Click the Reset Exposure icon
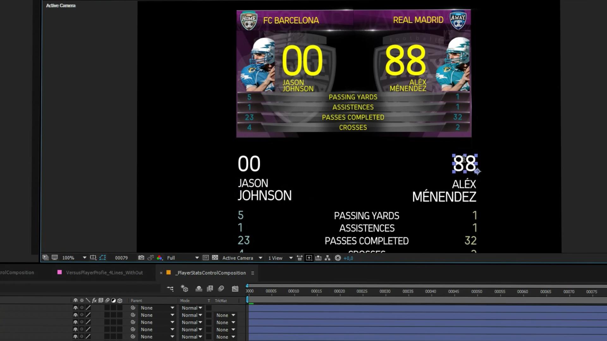Image resolution: width=607 pixels, height=341 pixels. tap(338, 258)
